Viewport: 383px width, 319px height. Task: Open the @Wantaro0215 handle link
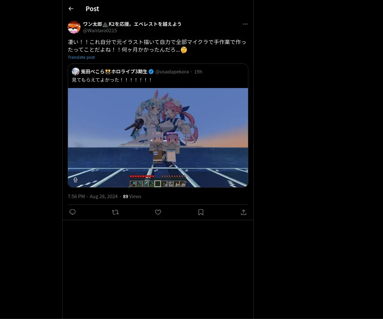pyautogui.click(x=100, y=31)
